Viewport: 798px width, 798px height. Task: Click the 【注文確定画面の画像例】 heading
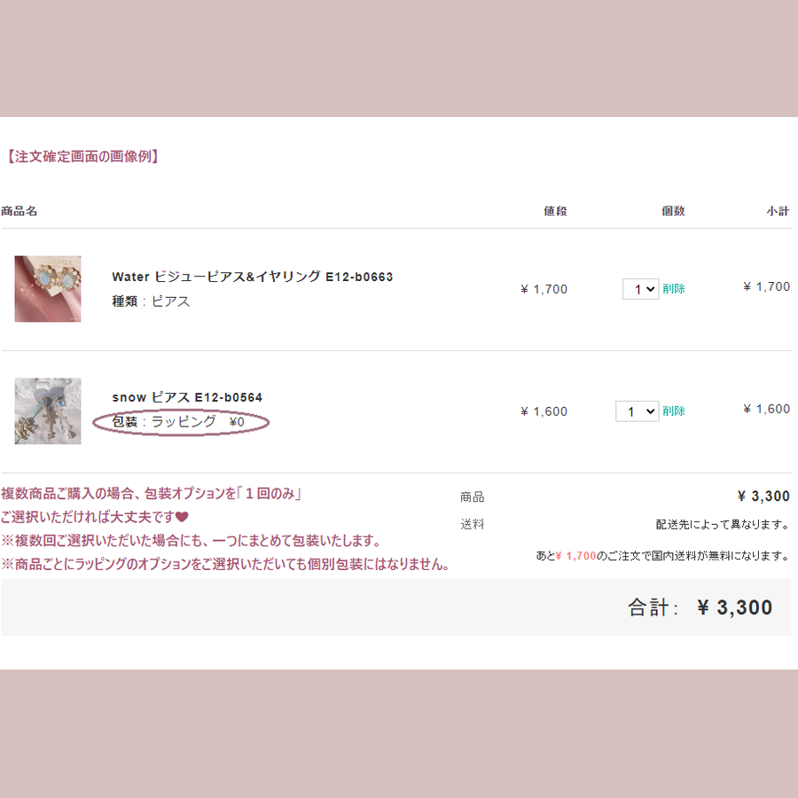82,156
